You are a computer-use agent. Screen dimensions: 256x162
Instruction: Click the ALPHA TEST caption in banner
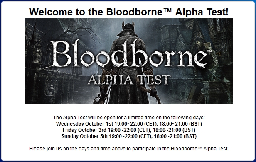coord(129,80)
